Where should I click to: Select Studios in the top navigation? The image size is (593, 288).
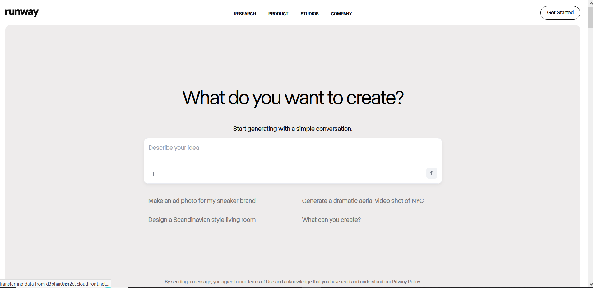pos(309,14)
